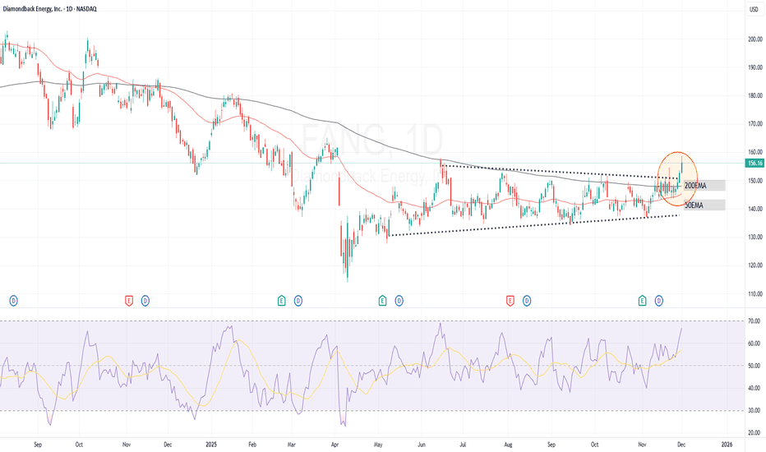Click the first green earnings E marker
This screenshot has height=452, width=766.
(282, 302)
